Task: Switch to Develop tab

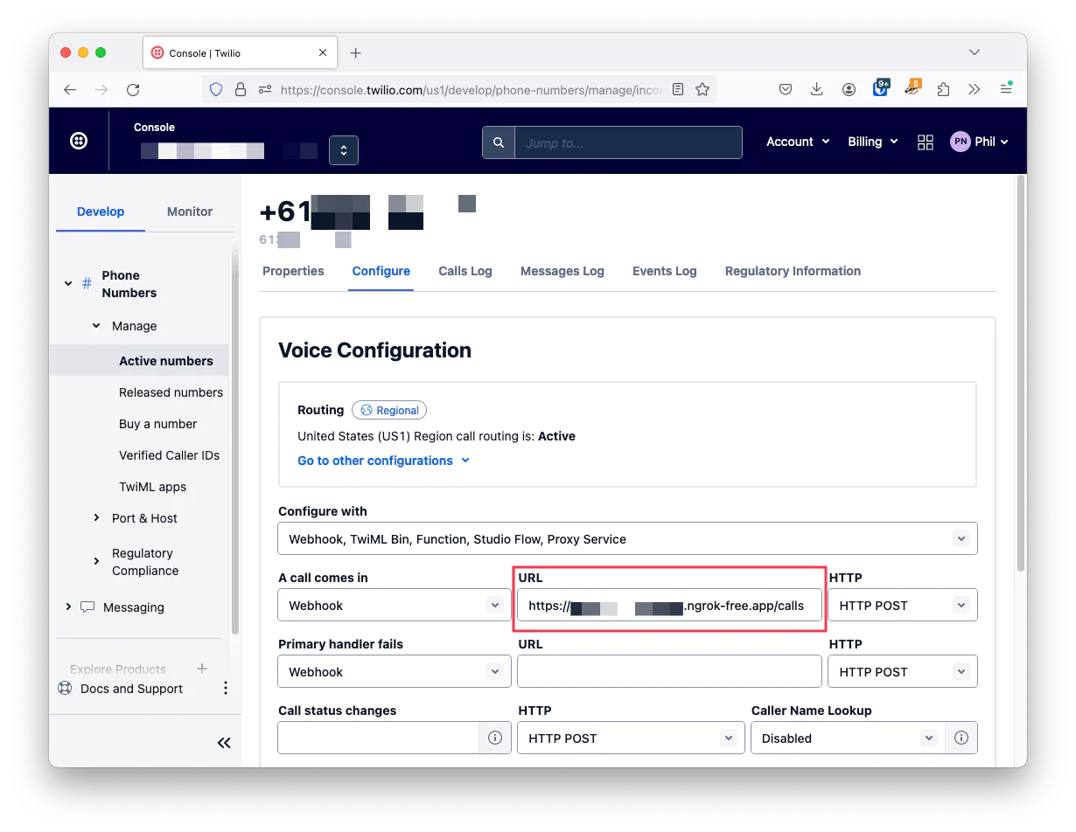Action: tap(101, 211)
